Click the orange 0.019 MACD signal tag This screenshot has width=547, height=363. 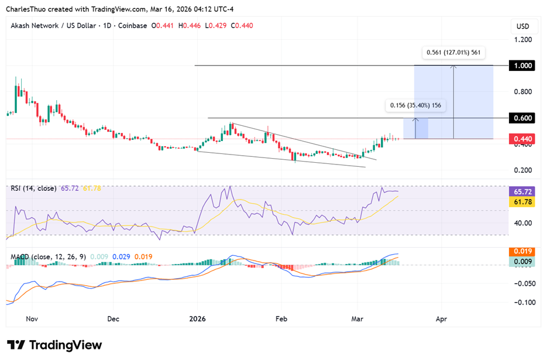point(522,251)
